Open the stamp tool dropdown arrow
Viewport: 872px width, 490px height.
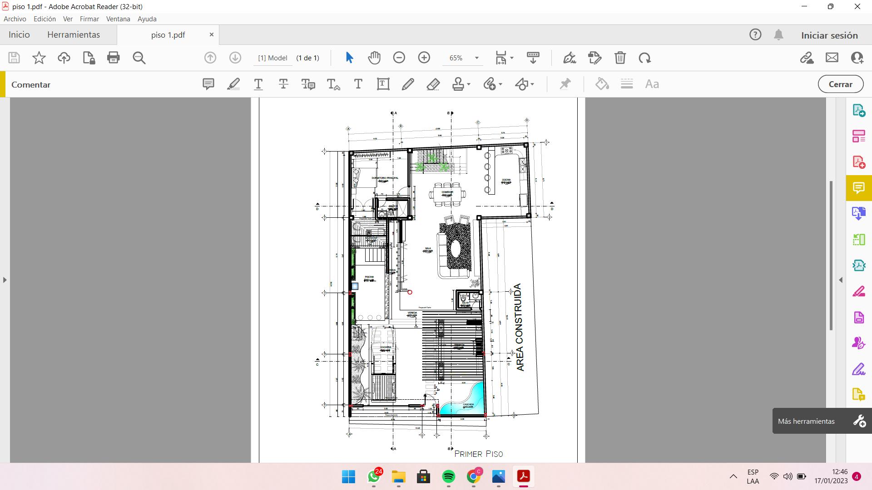469,84
